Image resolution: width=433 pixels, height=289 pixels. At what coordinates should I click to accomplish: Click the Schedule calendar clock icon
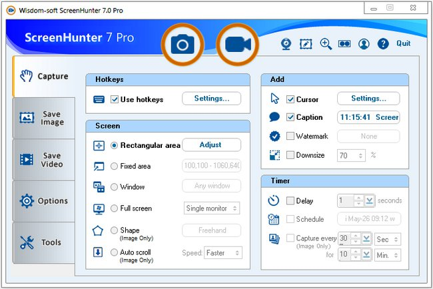(x=273, y=219)
